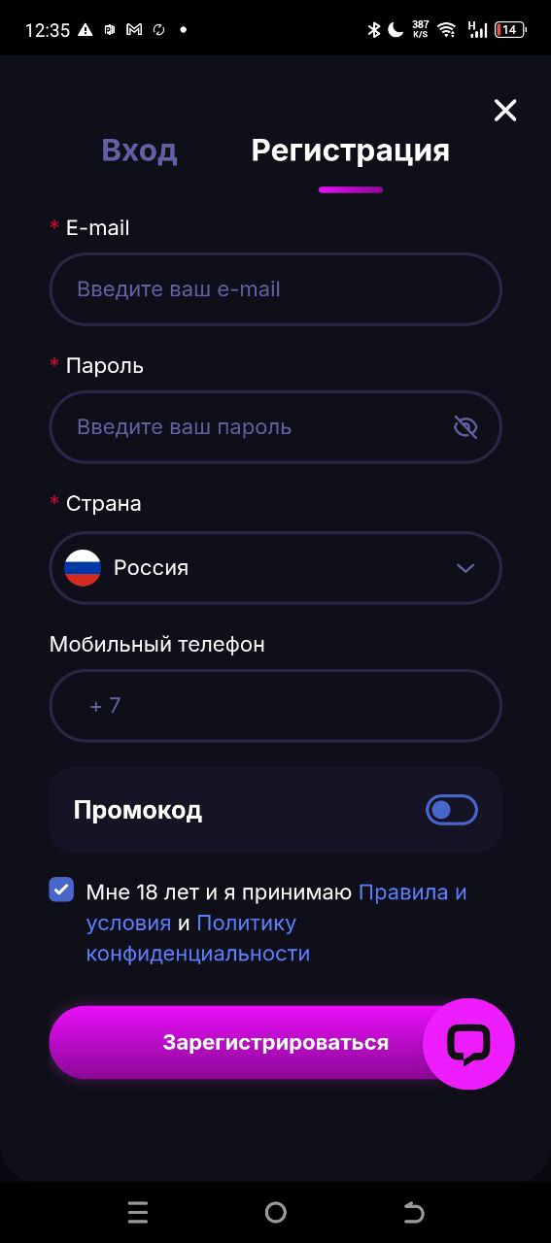Viewport: 551px width, 1243px height.
Task: Enable the Промокод toggle switch
Action: [452, 810]
